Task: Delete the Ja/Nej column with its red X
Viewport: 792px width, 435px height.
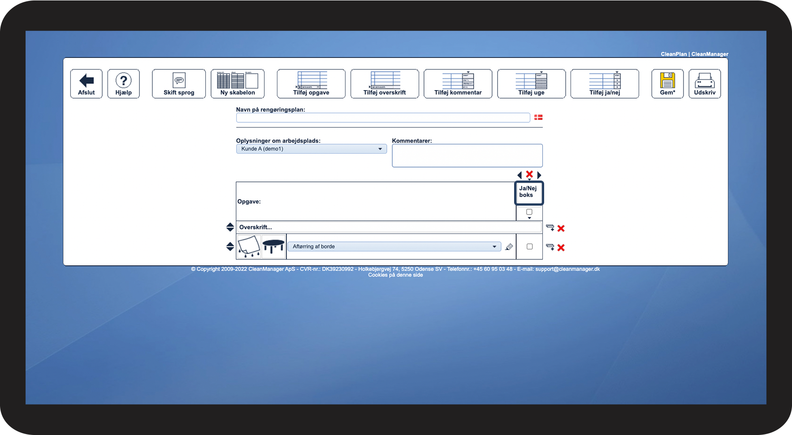Action: [529, 175]
